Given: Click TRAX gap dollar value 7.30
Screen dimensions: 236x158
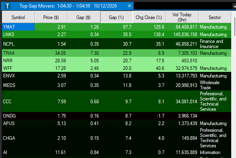Looking at the screenshot, I should pyautogui.click(x=94, y=53).
